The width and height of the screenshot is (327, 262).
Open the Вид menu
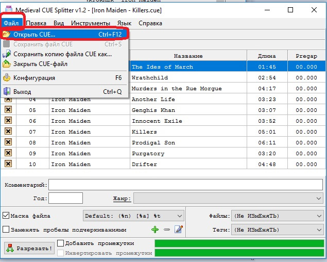[x=59, y=23]
